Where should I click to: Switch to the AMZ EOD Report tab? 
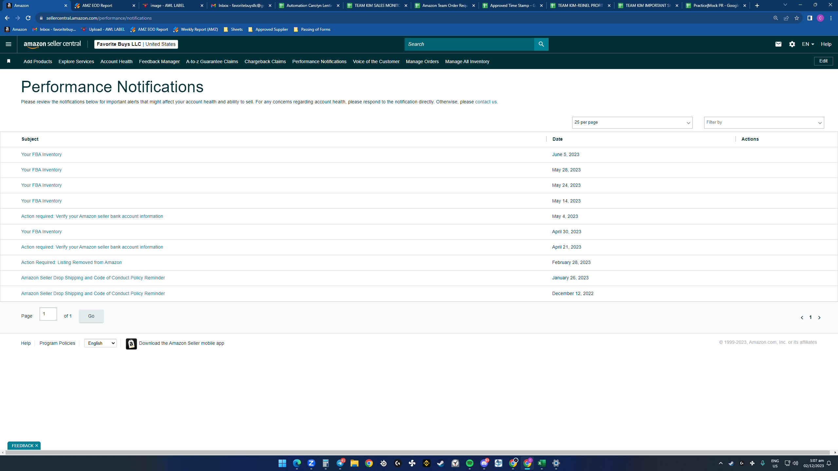(x=105, y=6)
